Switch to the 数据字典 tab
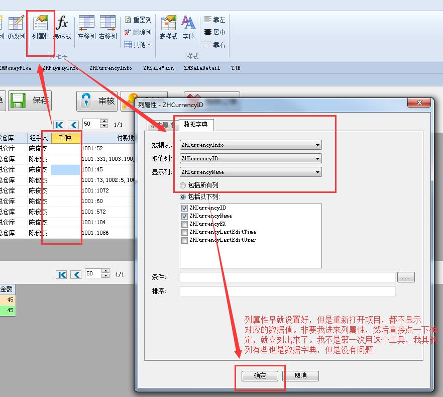The height and width of the screenshot is (397, 443). pyautogui.click(x=195, y=125)
